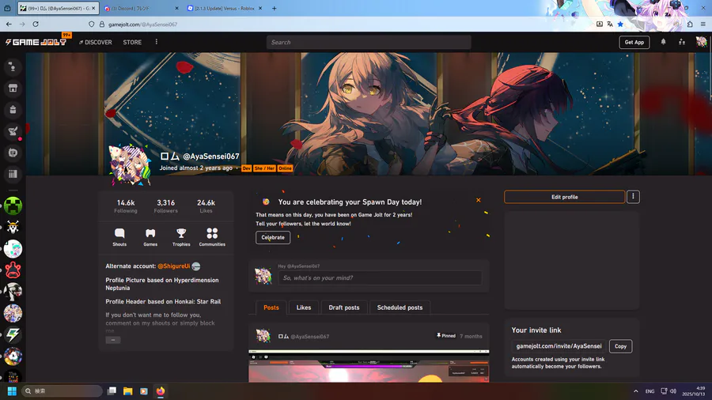This screenshot has height=400, width=712.
Task: Switch to the Draft posts tab
Action: tap(344, 308)
